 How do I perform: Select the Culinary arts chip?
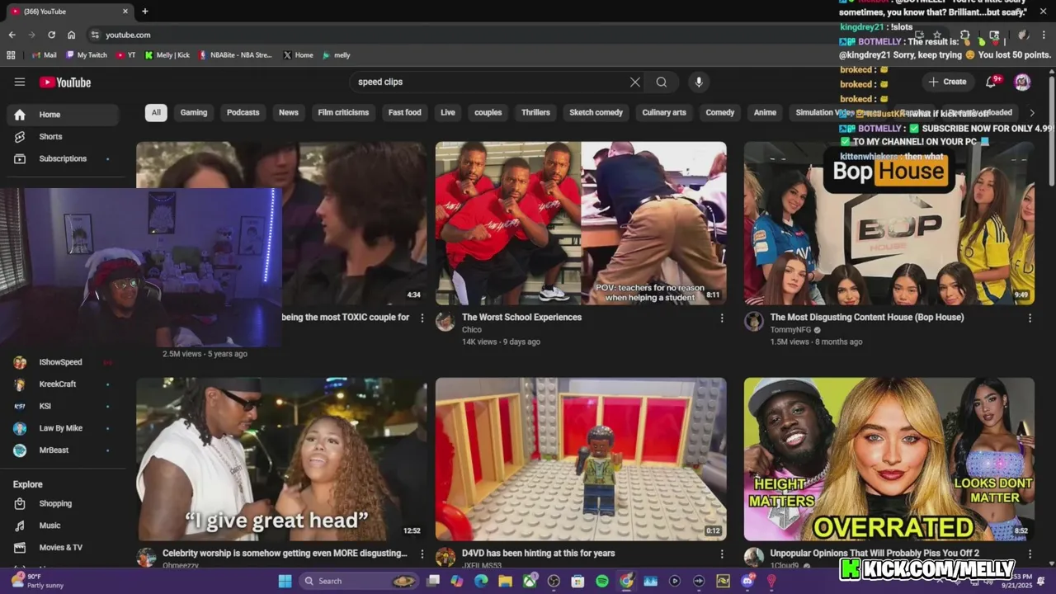click(x=664, y=112)
